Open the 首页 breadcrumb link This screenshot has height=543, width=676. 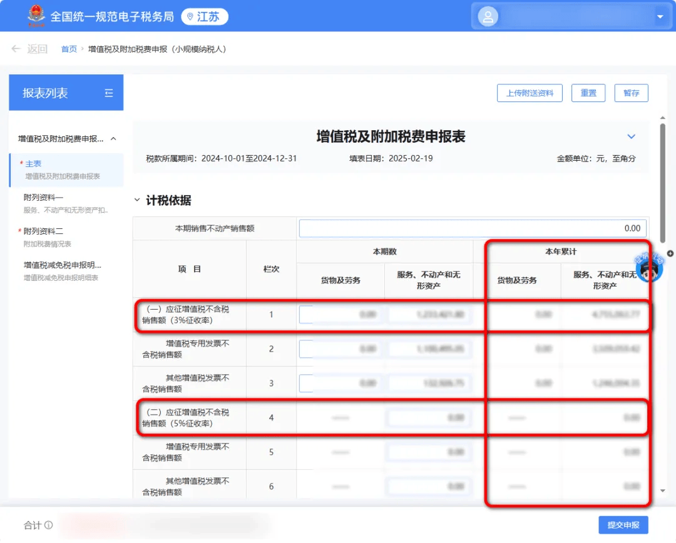pos(69,49)
